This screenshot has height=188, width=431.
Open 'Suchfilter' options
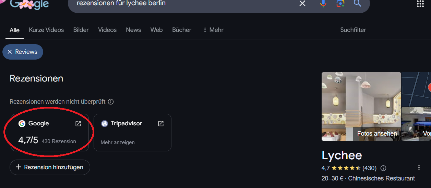[353, 30]
